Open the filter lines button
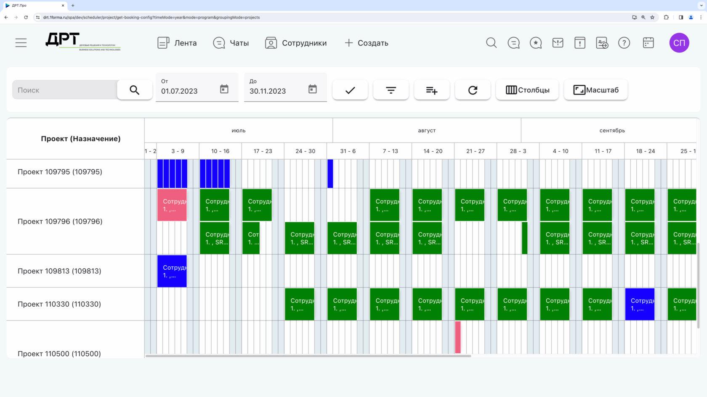 pyautogui.click(x=391, y=90)
